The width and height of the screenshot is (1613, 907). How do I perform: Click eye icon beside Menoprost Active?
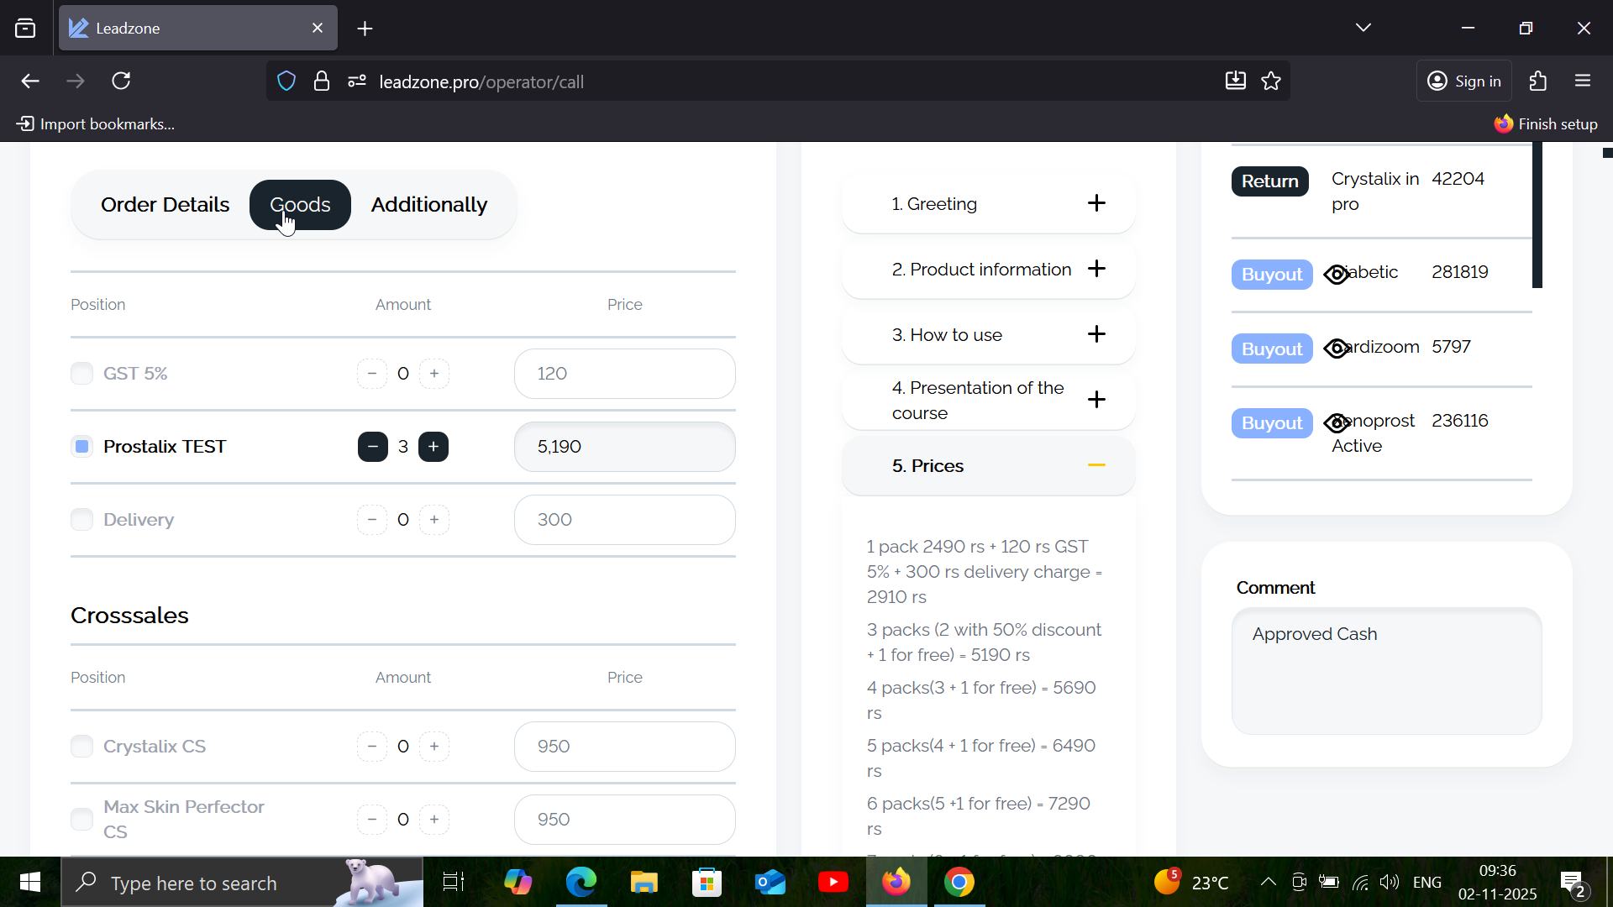(x=1336, y=422)
